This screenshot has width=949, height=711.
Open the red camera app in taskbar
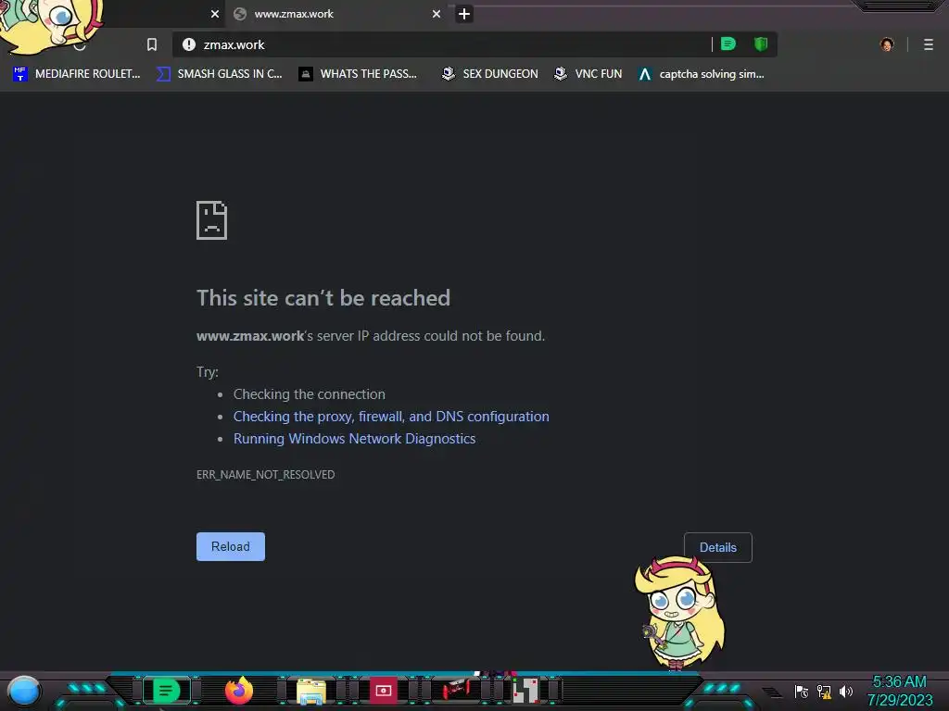(x=383, y=691)
